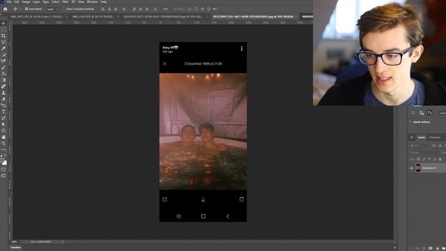Select the Move tool in the toolbox
The height and width of the screenshot is (251, 446).
pos(3,23)
